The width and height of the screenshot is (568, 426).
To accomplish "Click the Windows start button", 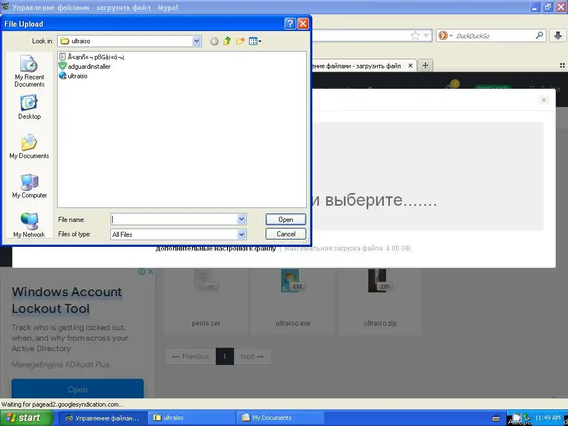I will point(27,418).
